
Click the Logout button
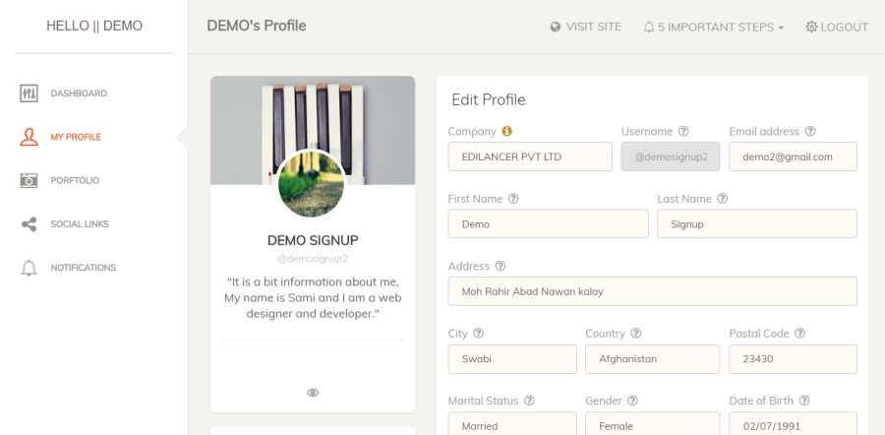coord(837,27)
